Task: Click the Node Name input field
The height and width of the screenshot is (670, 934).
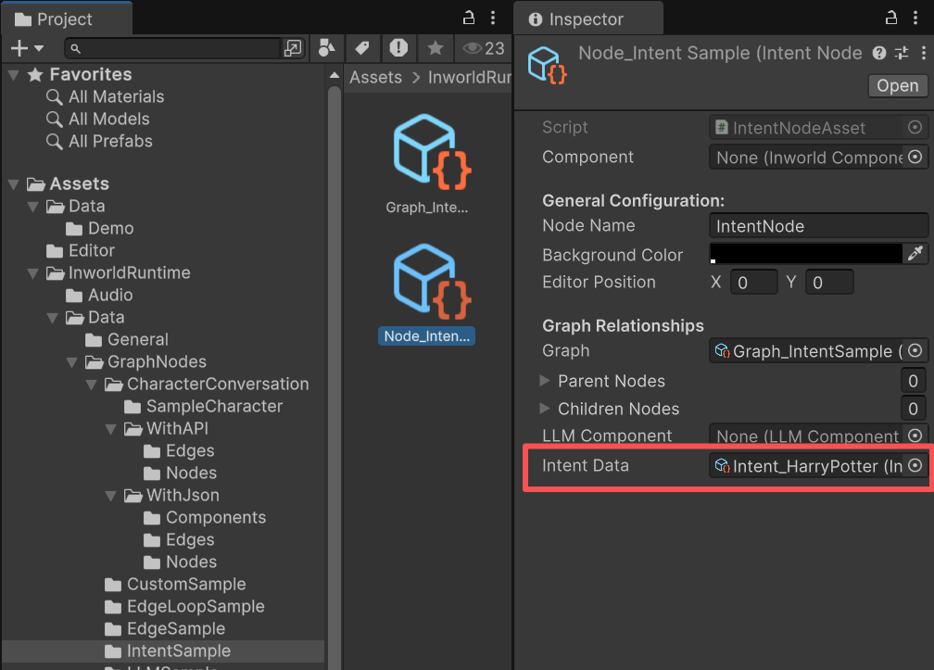Action: (816, 225)
